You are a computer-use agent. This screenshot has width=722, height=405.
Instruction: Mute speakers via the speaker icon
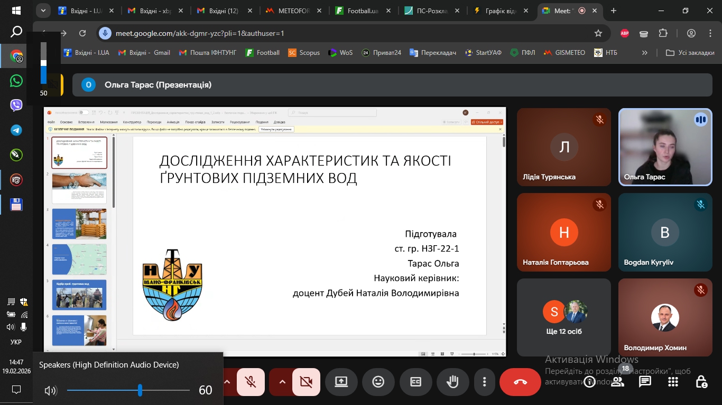50,390
